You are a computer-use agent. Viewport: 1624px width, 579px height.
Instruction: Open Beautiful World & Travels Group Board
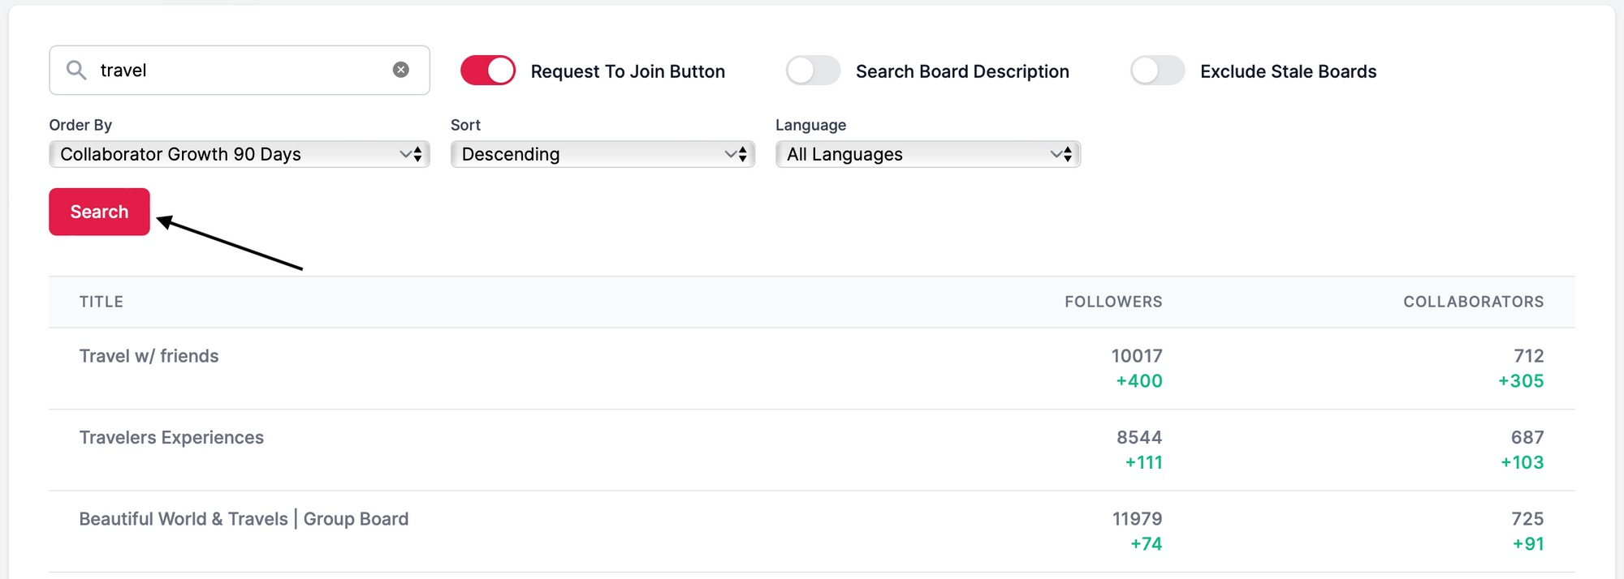(x=244, y=519)
